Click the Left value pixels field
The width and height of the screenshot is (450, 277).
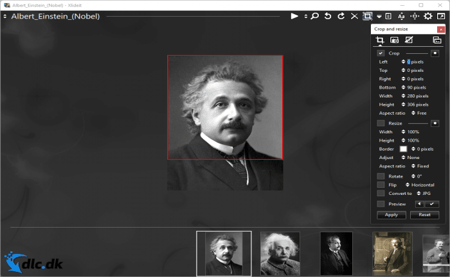click(415, 62)
